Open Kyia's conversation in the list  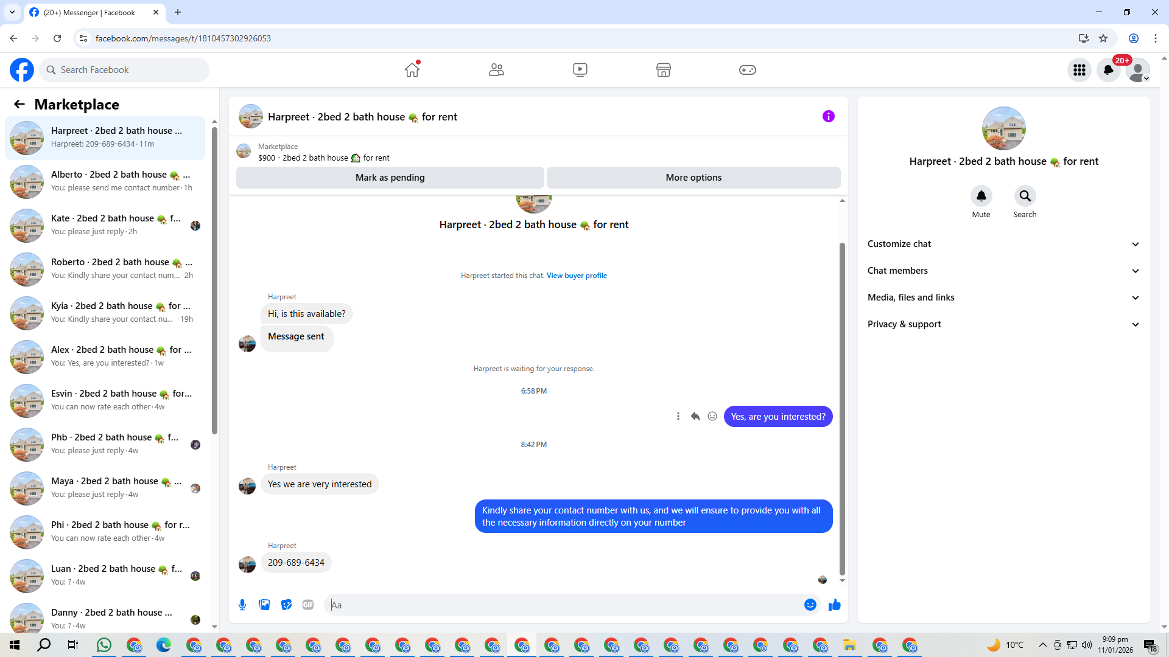pyautogui.click(x=105, y=313)
